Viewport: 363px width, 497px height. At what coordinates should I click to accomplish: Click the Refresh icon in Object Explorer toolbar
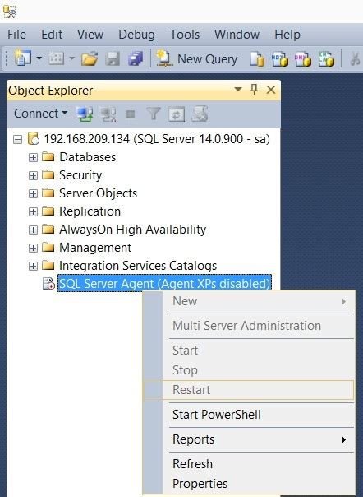pyautogui.click(x=177, y=114)
